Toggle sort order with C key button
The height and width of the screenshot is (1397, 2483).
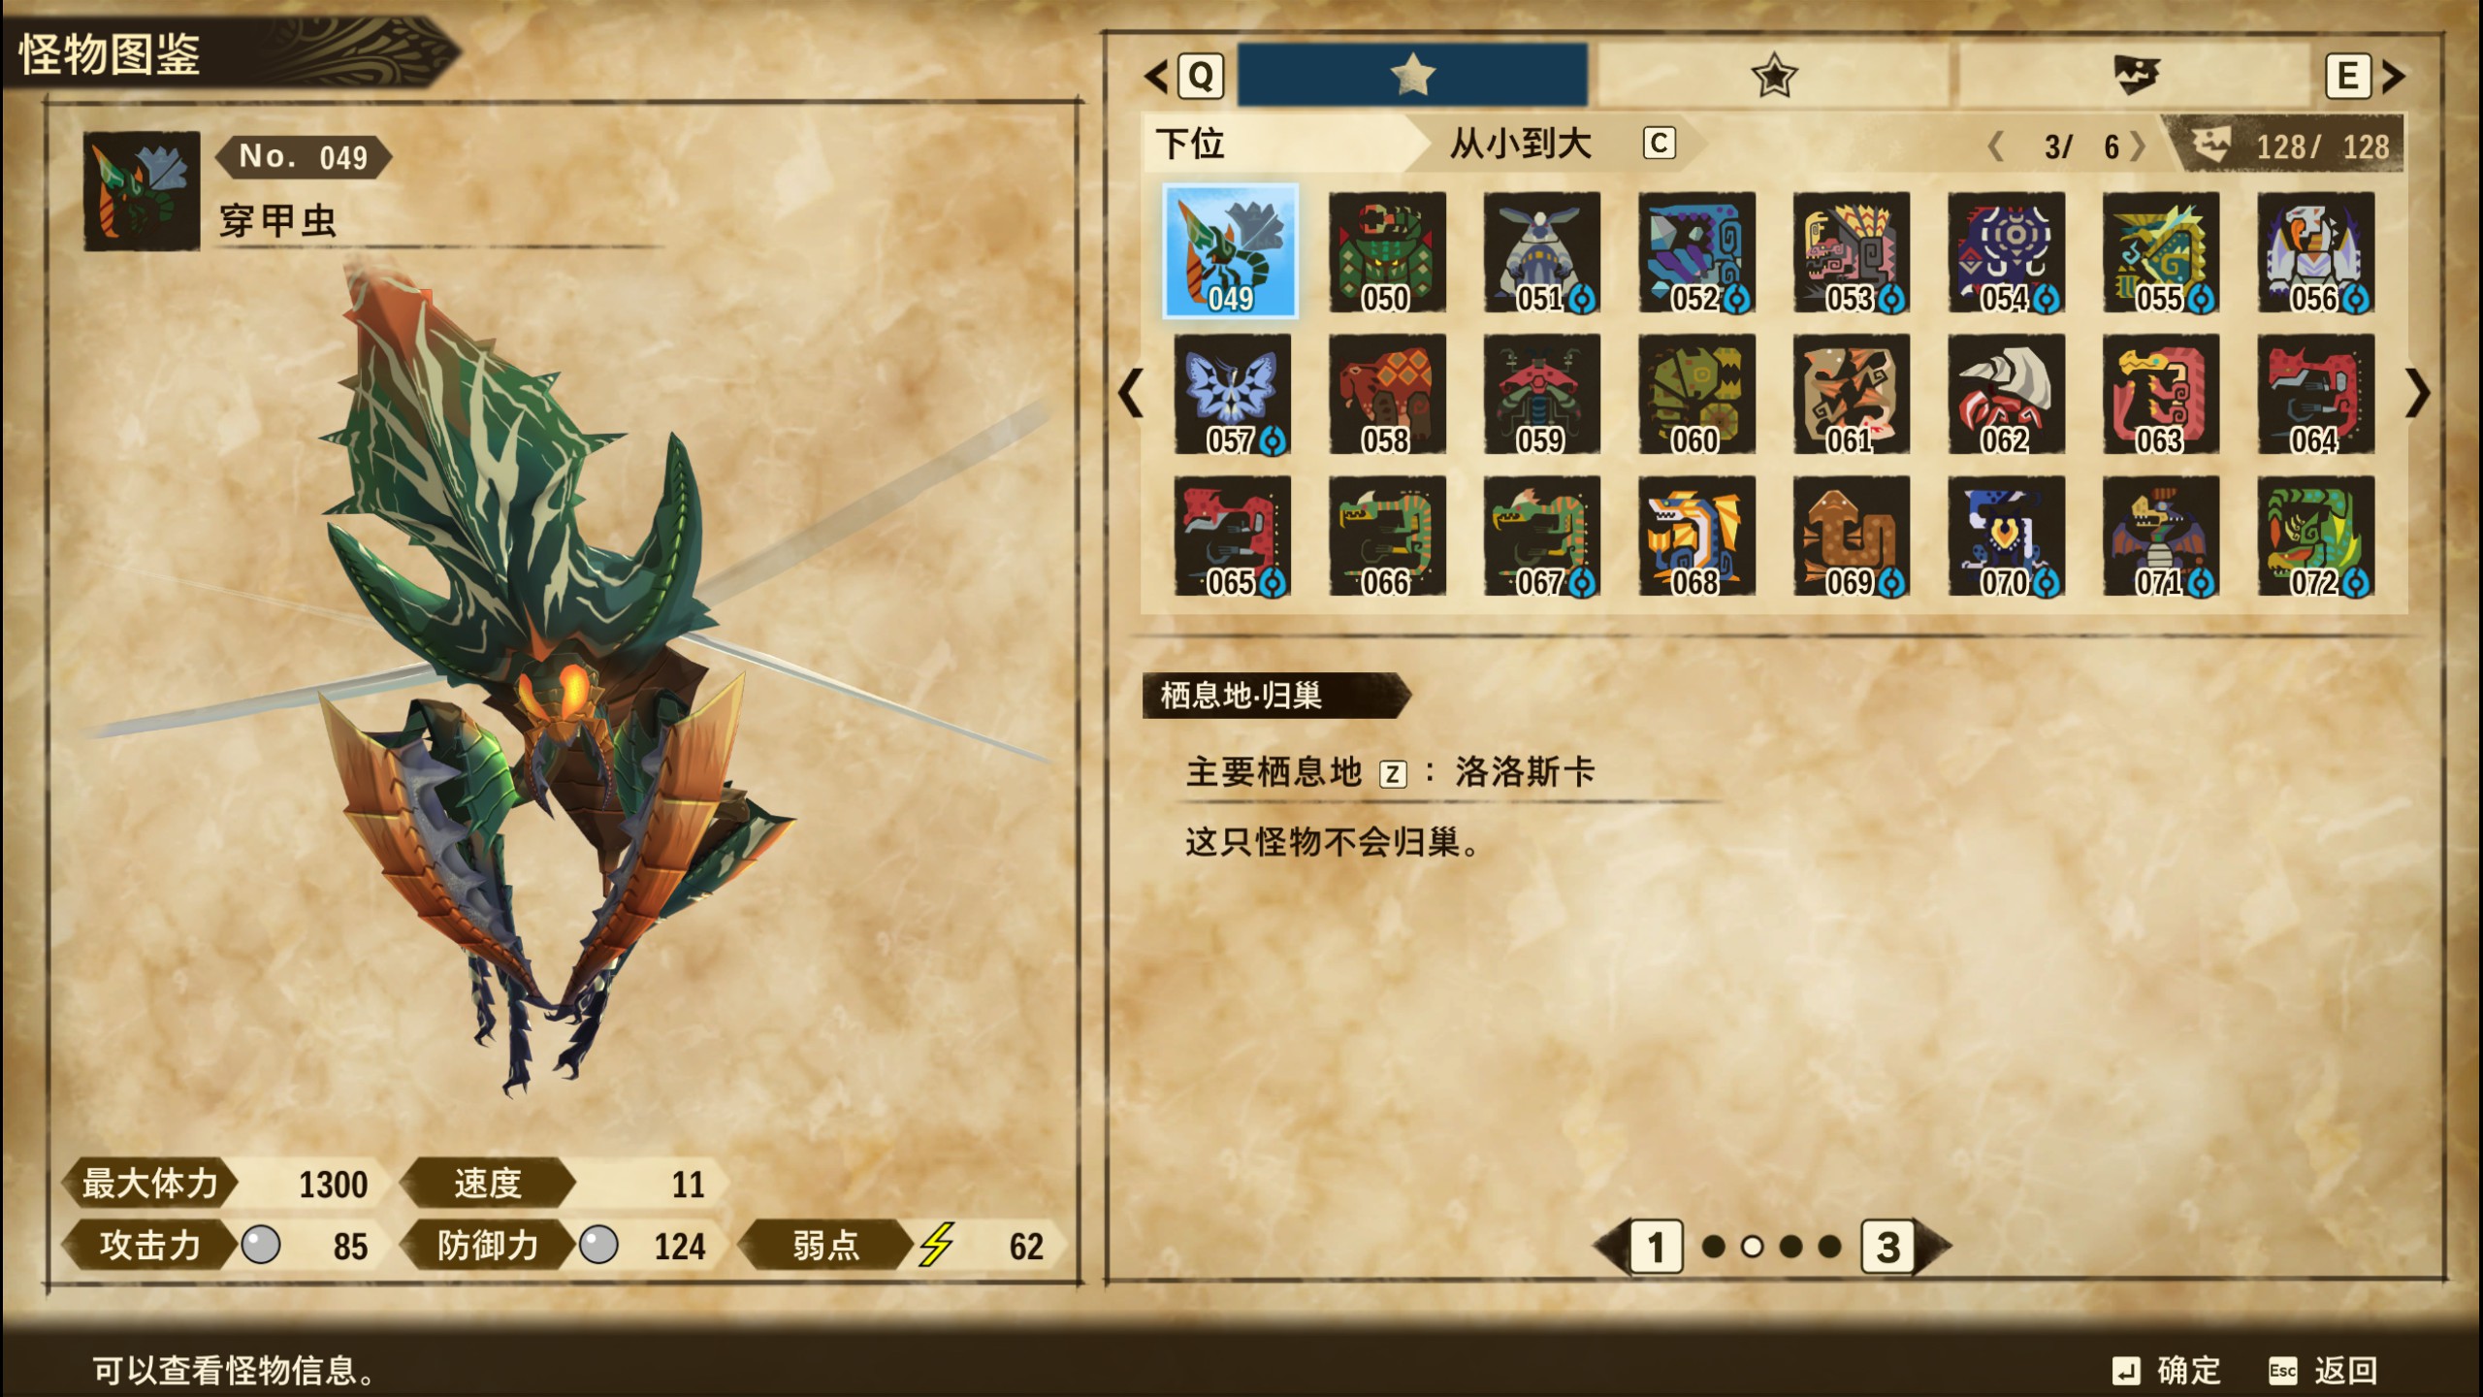tap(1659, 144)
